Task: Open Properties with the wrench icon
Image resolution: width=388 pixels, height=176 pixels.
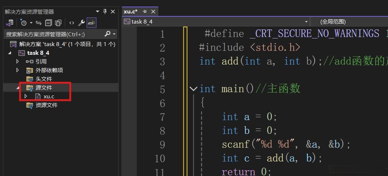Action: tap(82, 23)
